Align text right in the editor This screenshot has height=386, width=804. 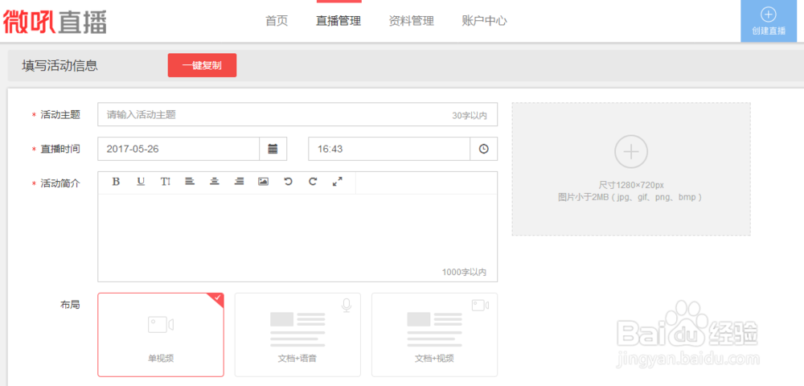pos(239,182)
